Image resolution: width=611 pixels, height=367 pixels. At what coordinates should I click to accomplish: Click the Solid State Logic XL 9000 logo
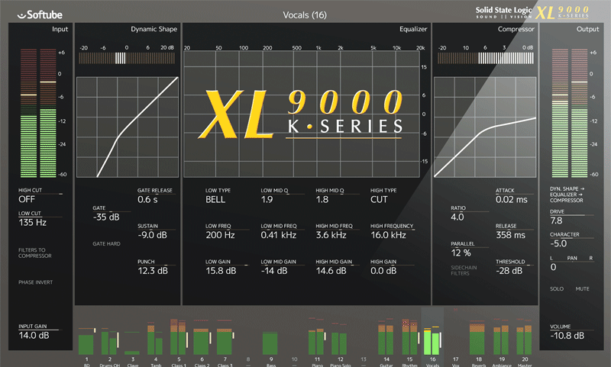click(x=532, y=12)
